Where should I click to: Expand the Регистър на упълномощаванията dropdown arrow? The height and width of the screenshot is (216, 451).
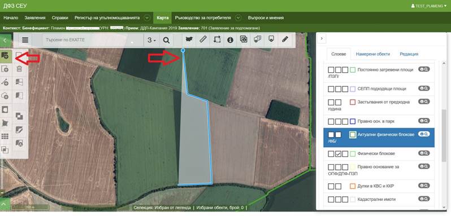click(x=147, y=18)
